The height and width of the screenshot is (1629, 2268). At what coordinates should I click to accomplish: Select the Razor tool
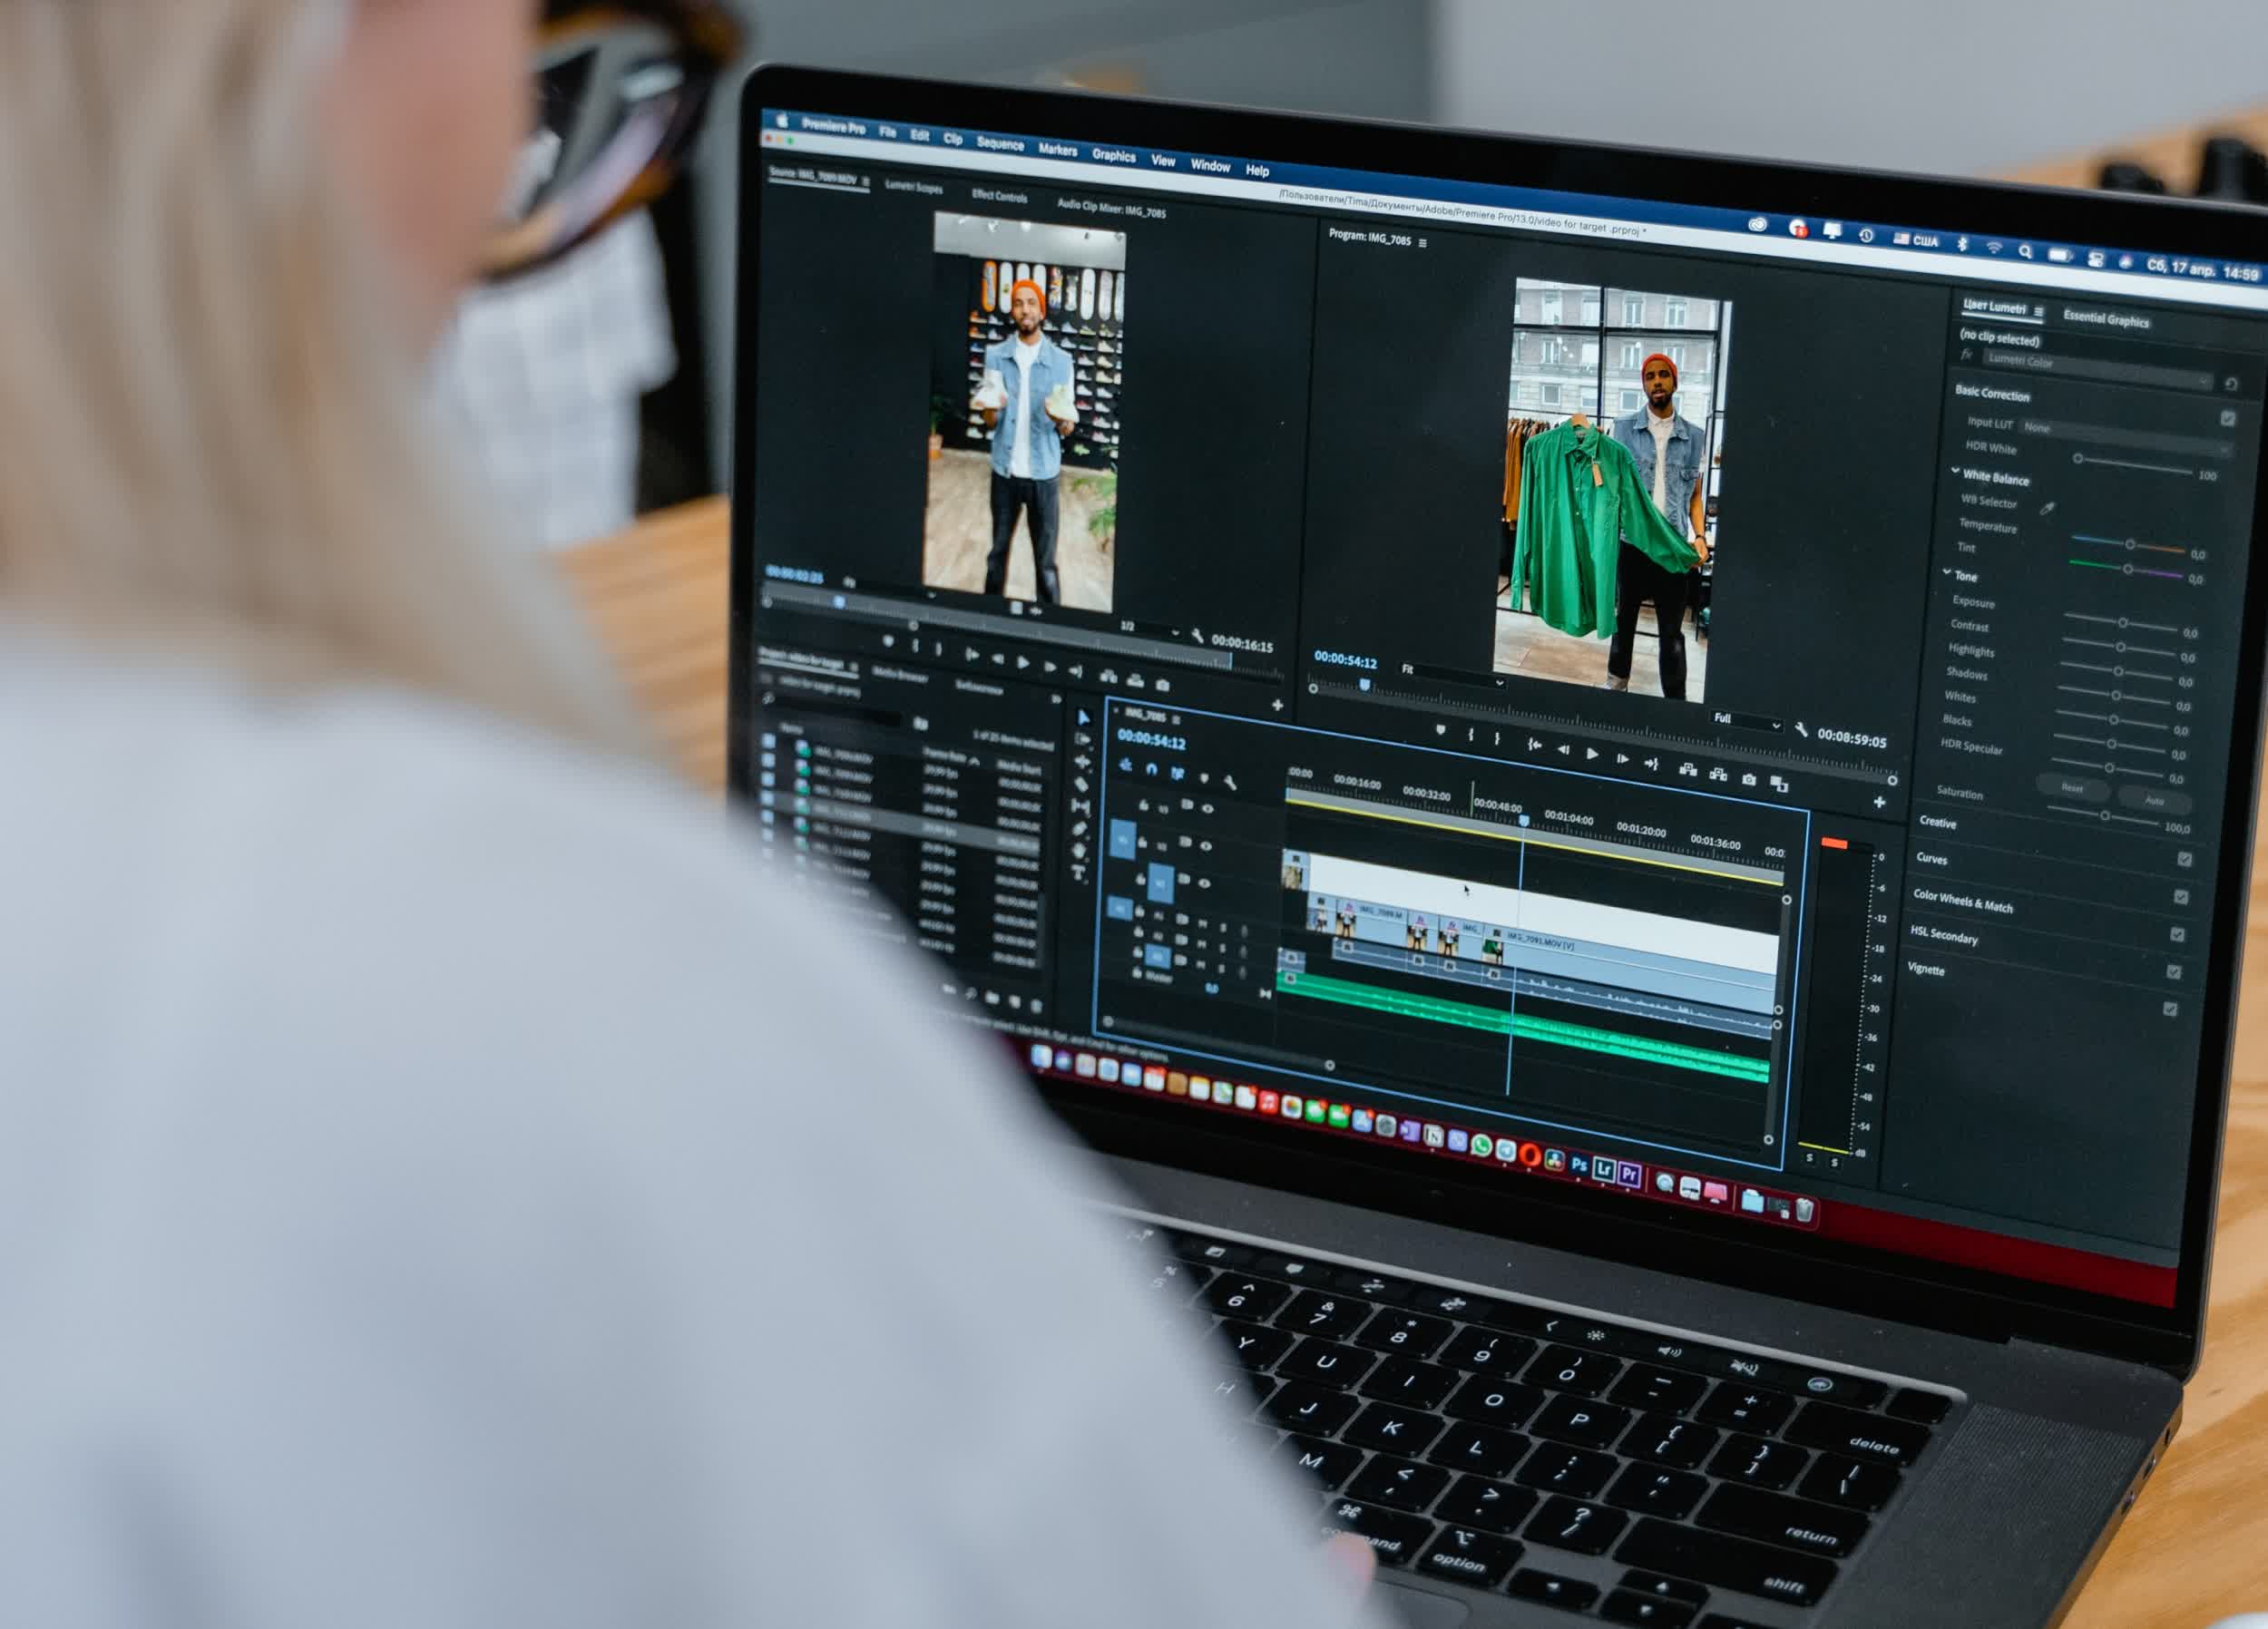(x=1081, y=784)
